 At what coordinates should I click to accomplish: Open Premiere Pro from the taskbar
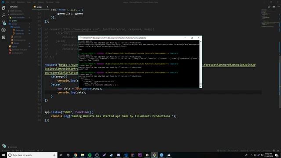(x=140, y=155)
